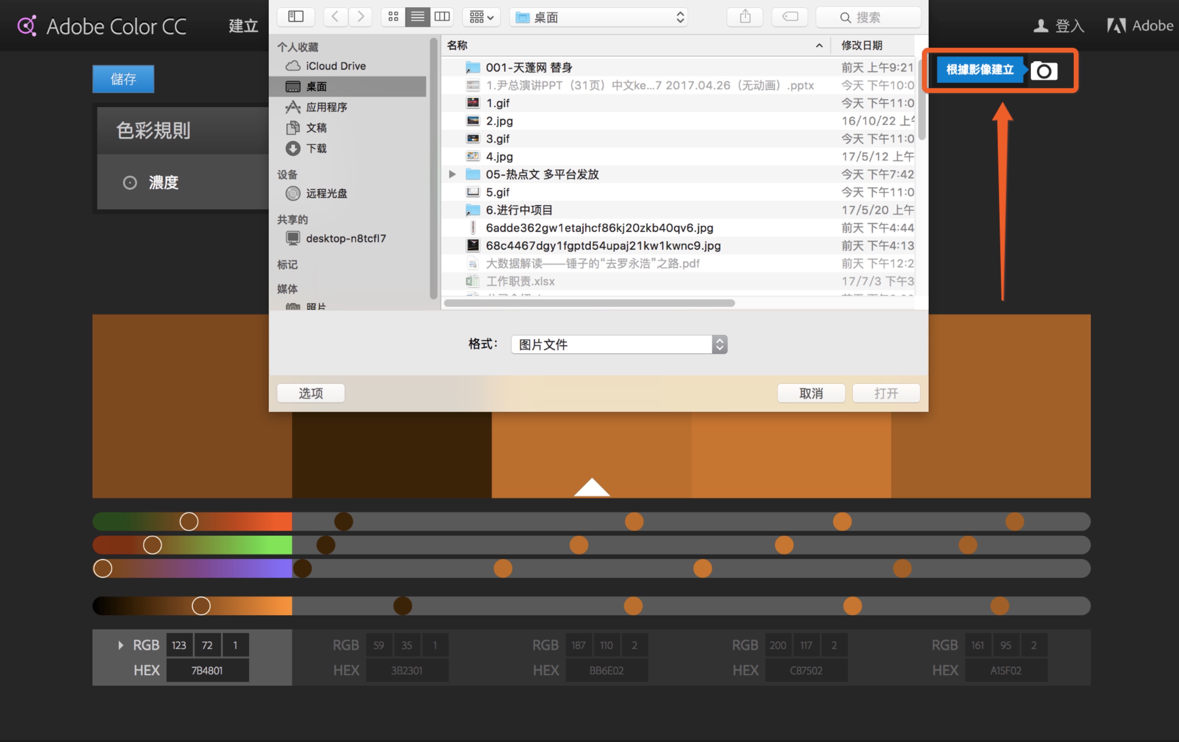
Task: Toggle the file dialog sidebar icon
Action: coord(296,17)
